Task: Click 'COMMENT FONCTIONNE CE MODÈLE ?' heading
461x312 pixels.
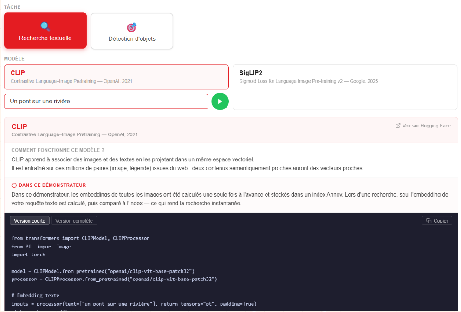Action: pos(58,150)
